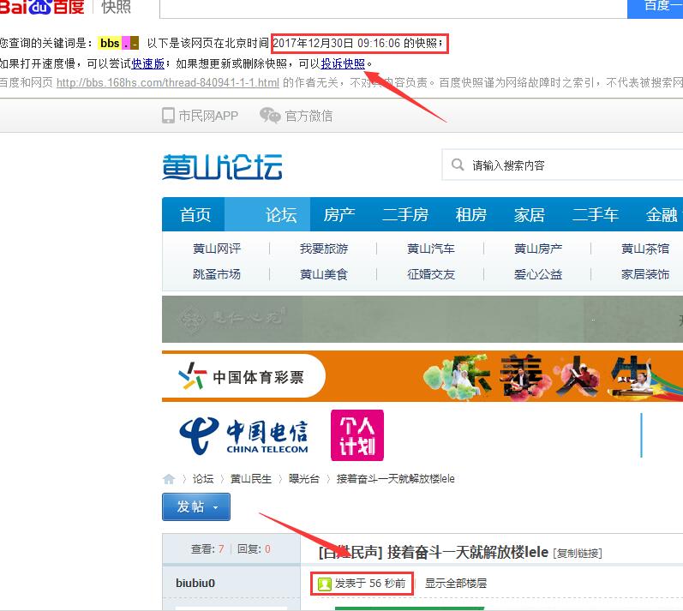
Task: Open the 我要旅游 sub-forum link
Action: [324, 249]
